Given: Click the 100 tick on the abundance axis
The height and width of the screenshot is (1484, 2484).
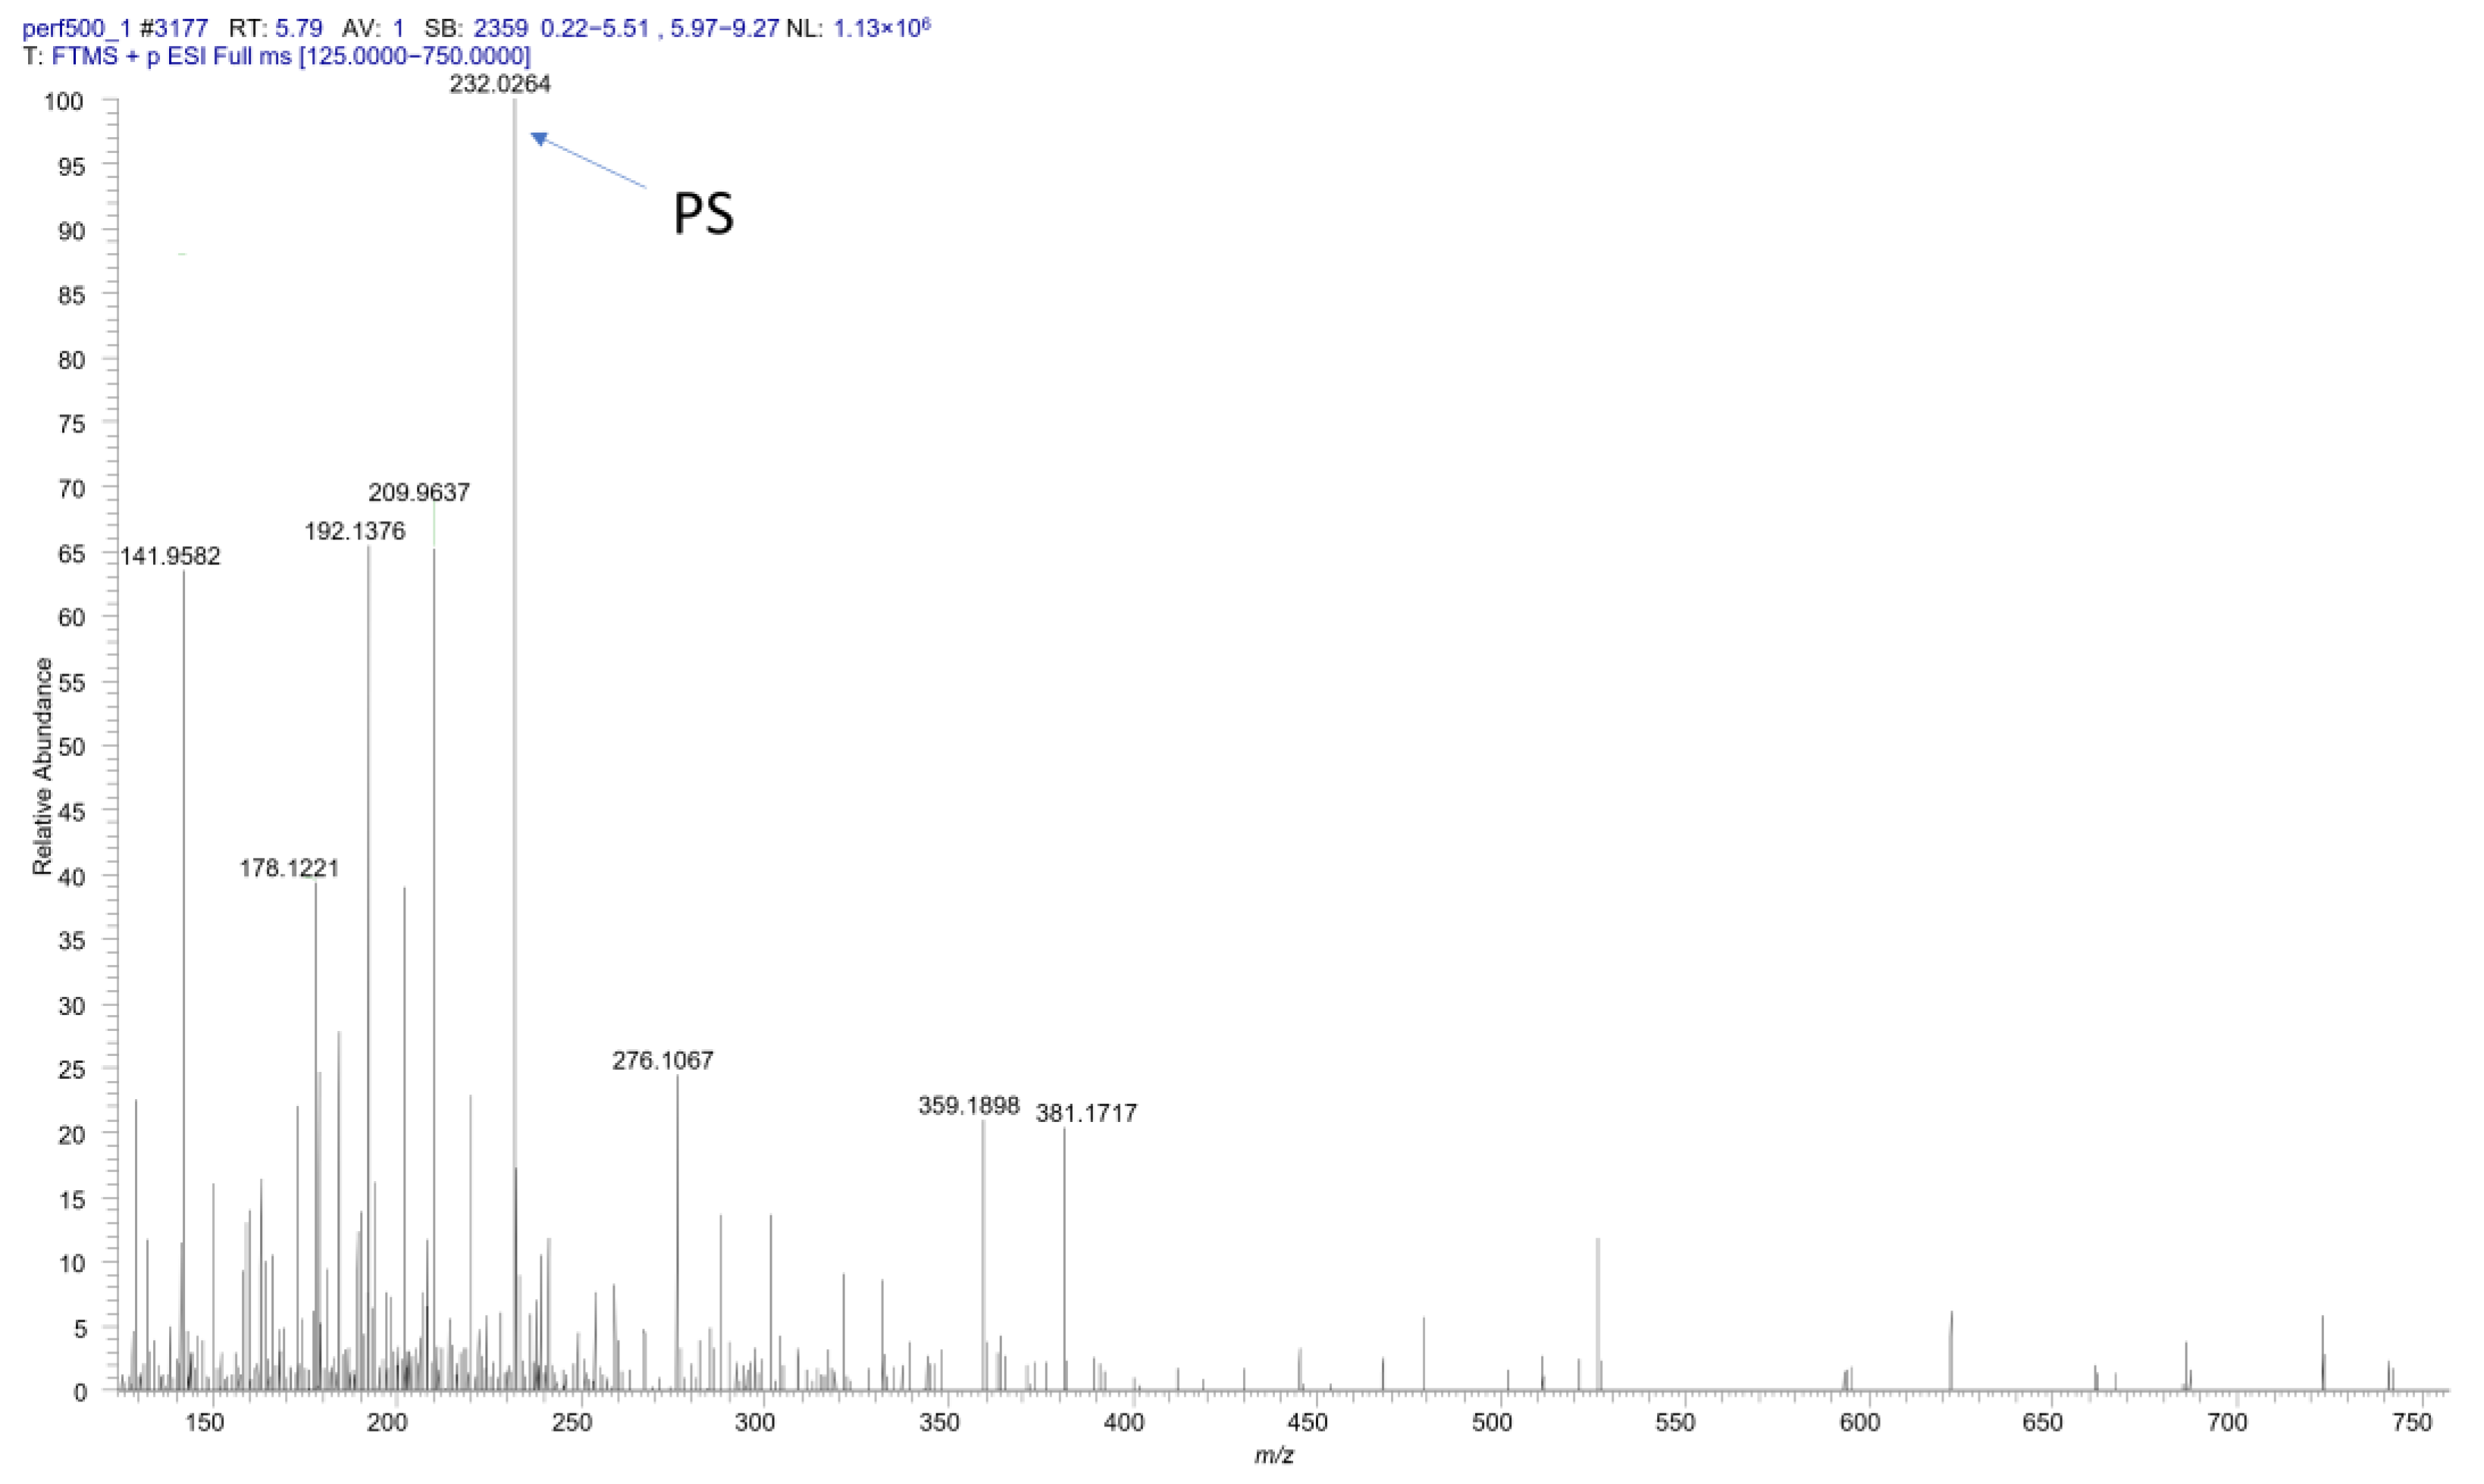Looking at the screenshot, I should click(x=64, y=101).
